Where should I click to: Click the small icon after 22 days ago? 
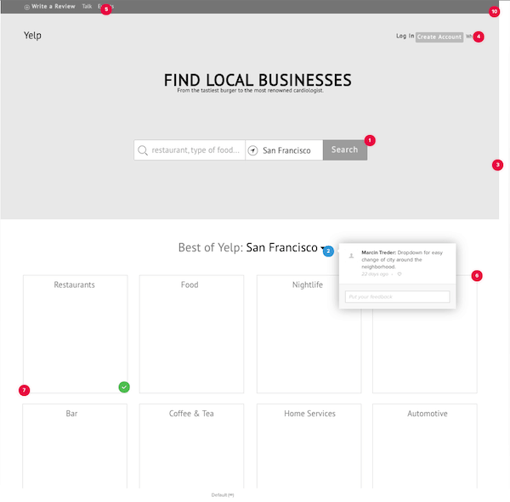(x=399, y=274)
